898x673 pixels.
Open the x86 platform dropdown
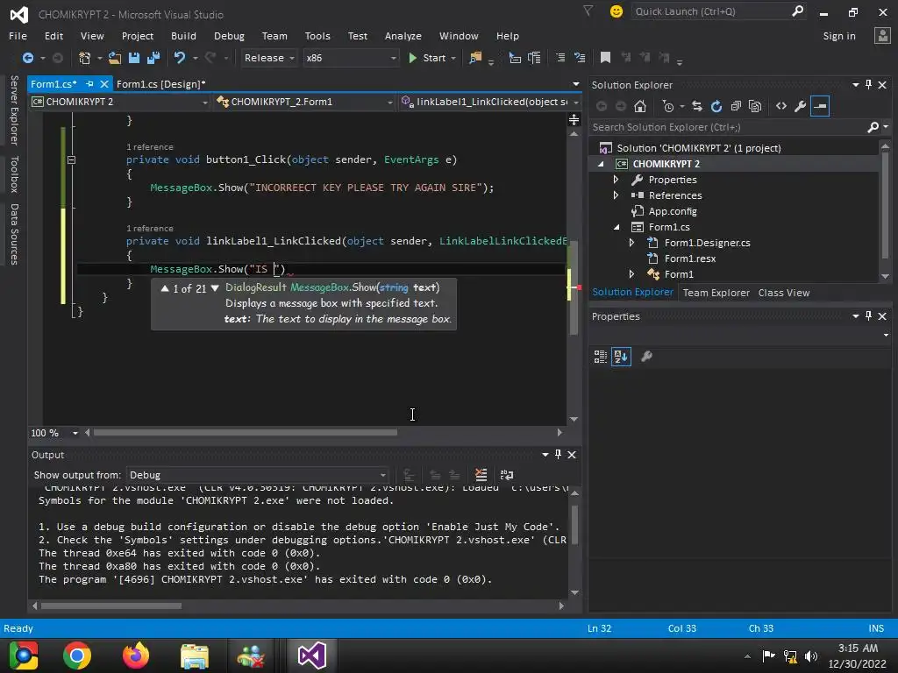click(x=351, y=58)
